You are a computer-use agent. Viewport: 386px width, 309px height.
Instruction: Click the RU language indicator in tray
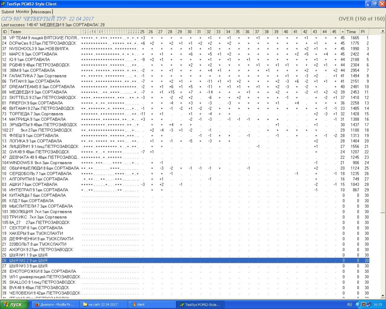pyautogui.click(x=349, y=304)
